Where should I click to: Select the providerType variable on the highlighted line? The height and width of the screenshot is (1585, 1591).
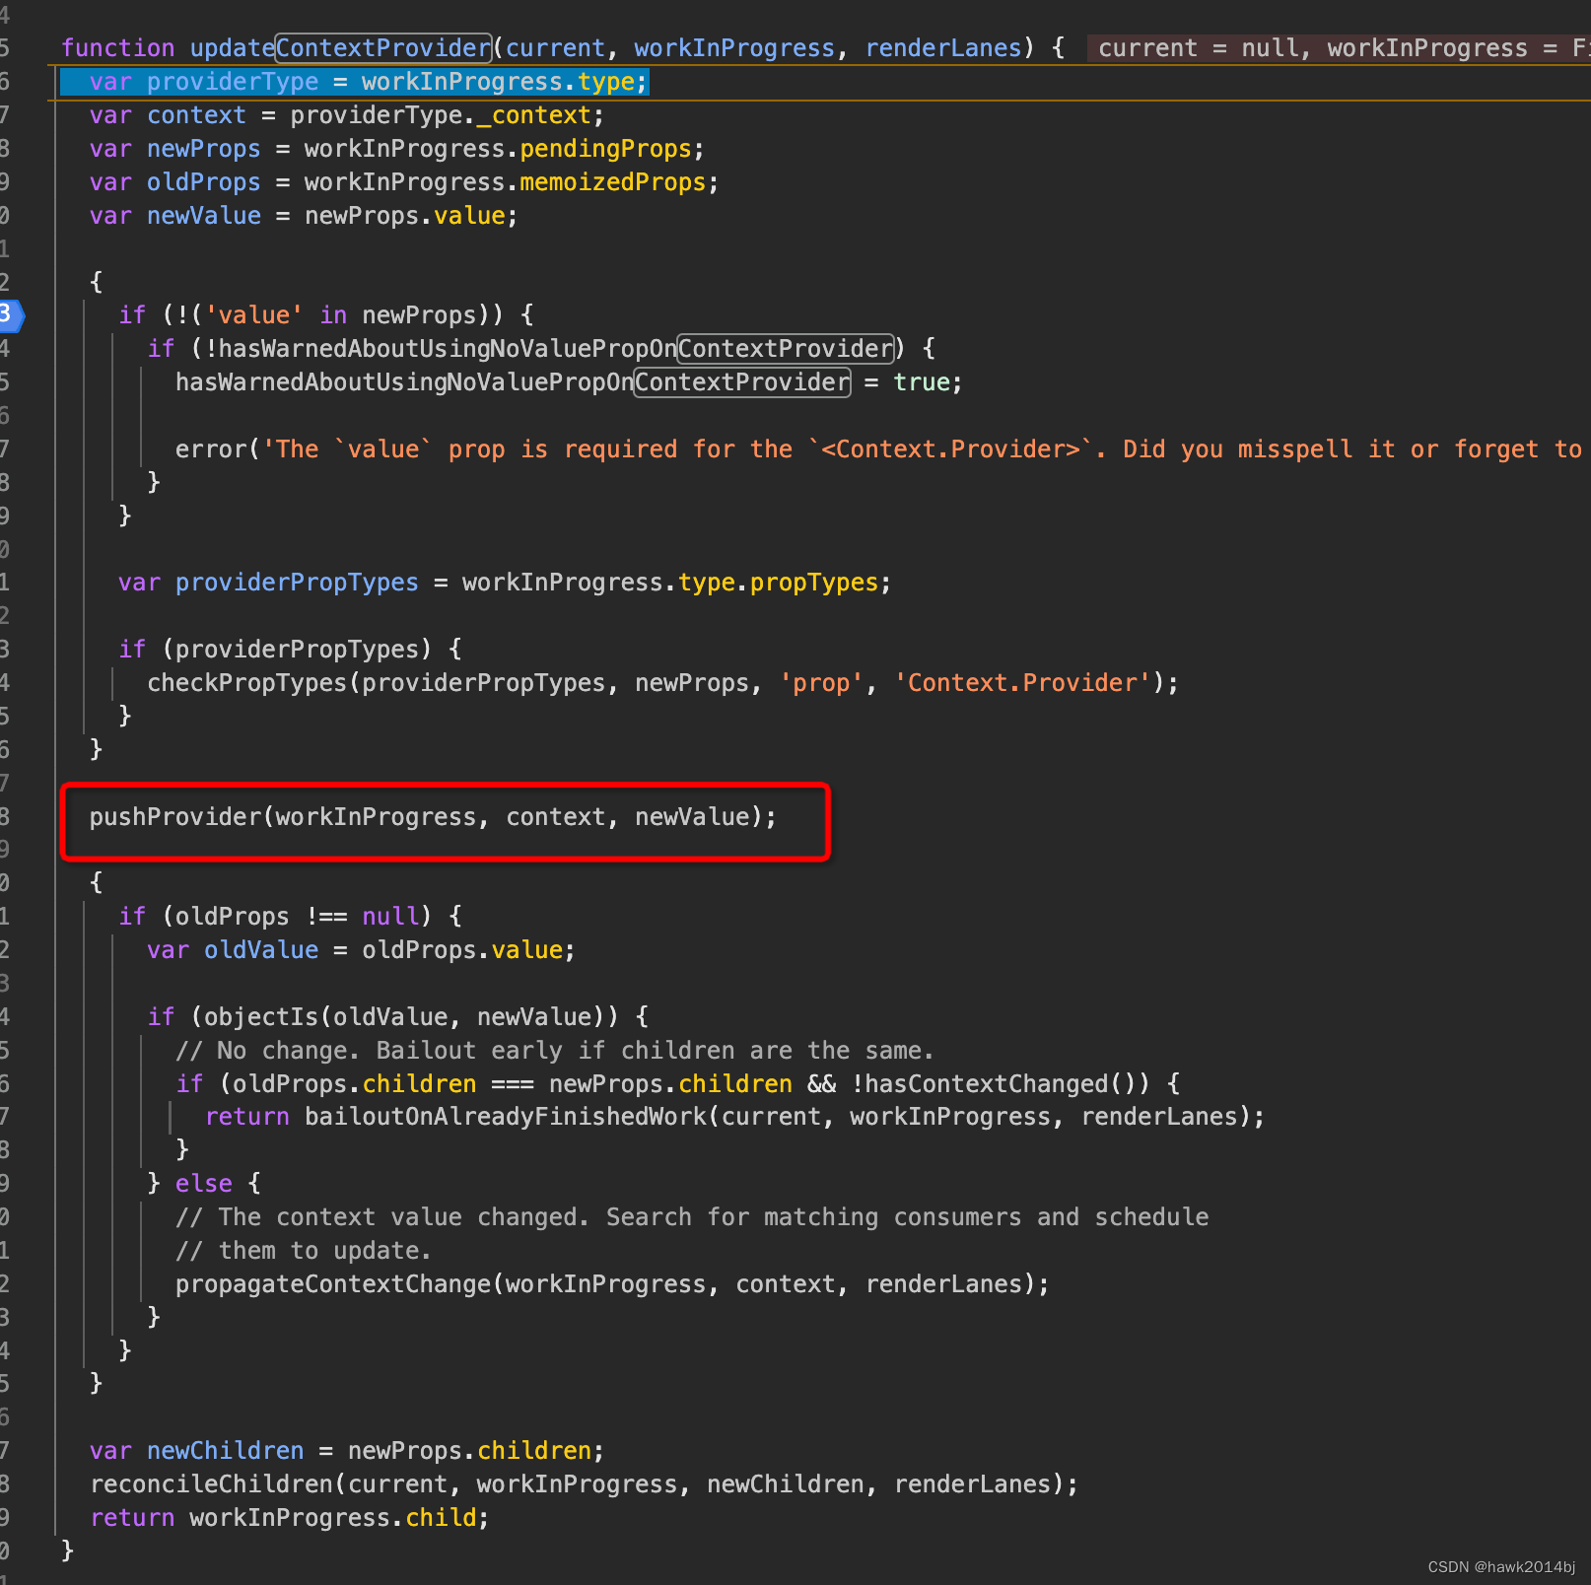[x=233, y=82]
